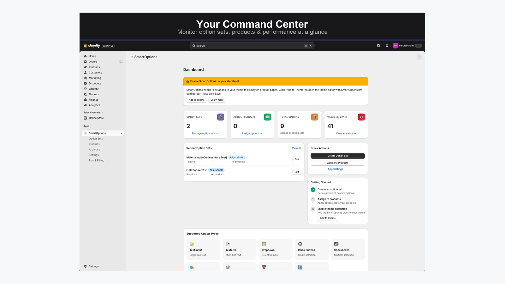Select the Checkboxes option type tile
Viewport: 505px width, 284px height.
pos(348,249)
